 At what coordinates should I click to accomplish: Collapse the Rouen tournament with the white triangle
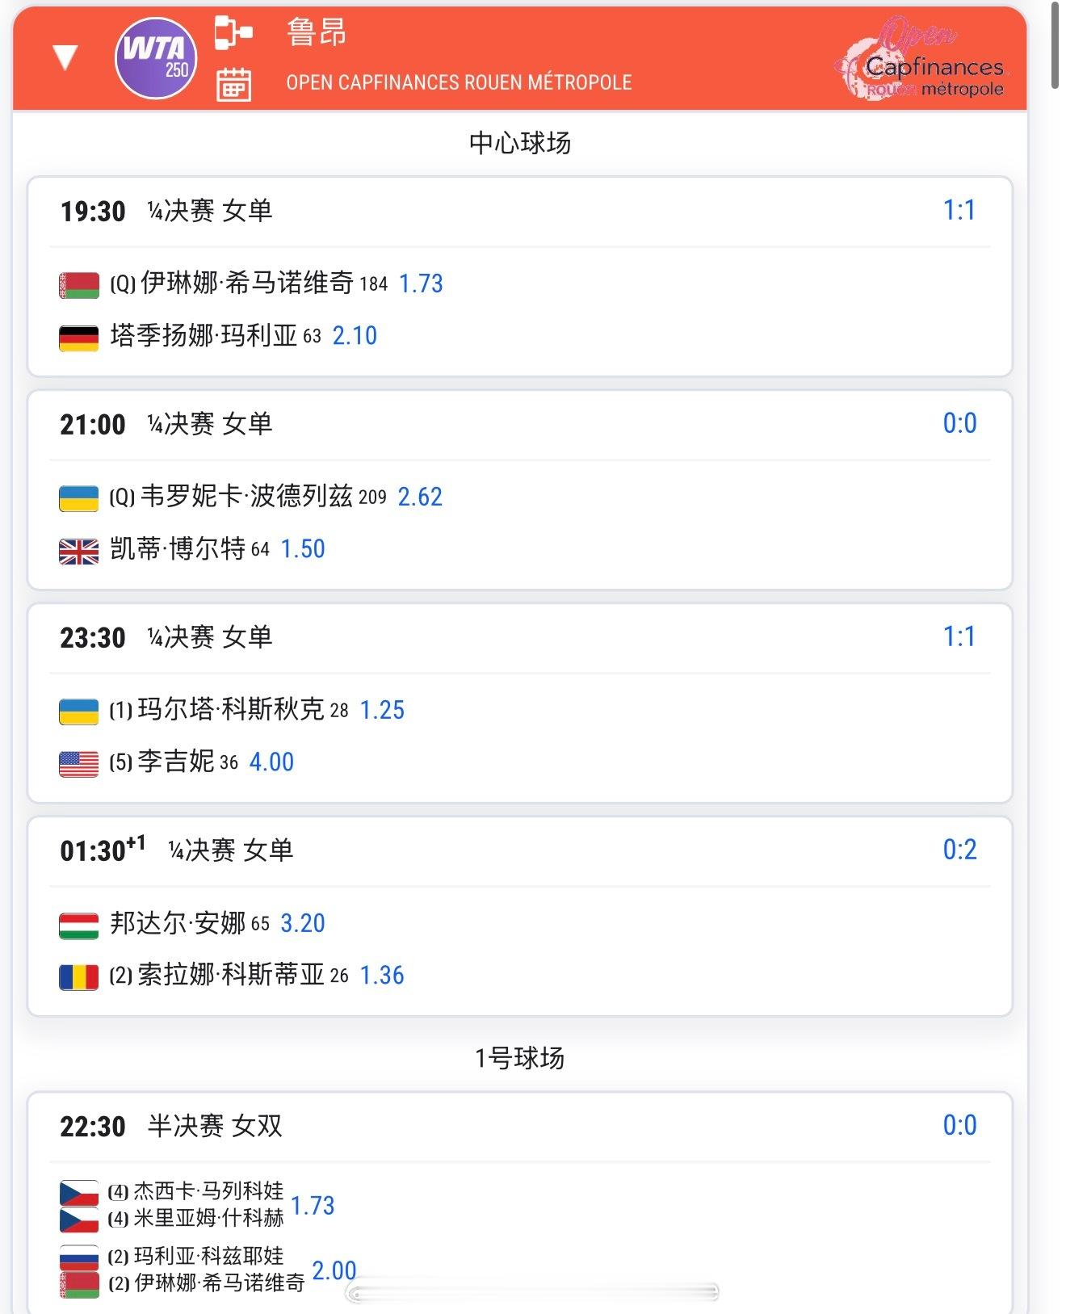tap(65, 57)
